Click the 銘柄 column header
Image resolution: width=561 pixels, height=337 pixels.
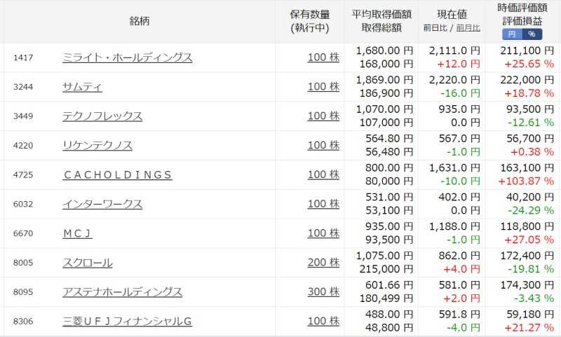[139, 21]
